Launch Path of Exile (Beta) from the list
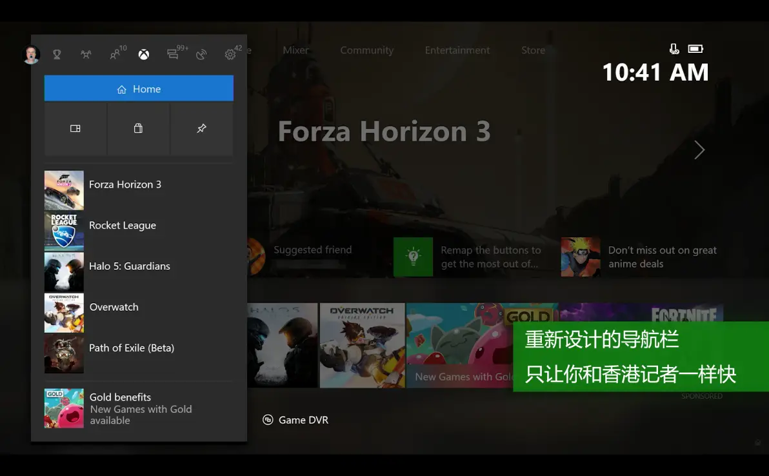769x476 pixels. click(x=139, y=354)
